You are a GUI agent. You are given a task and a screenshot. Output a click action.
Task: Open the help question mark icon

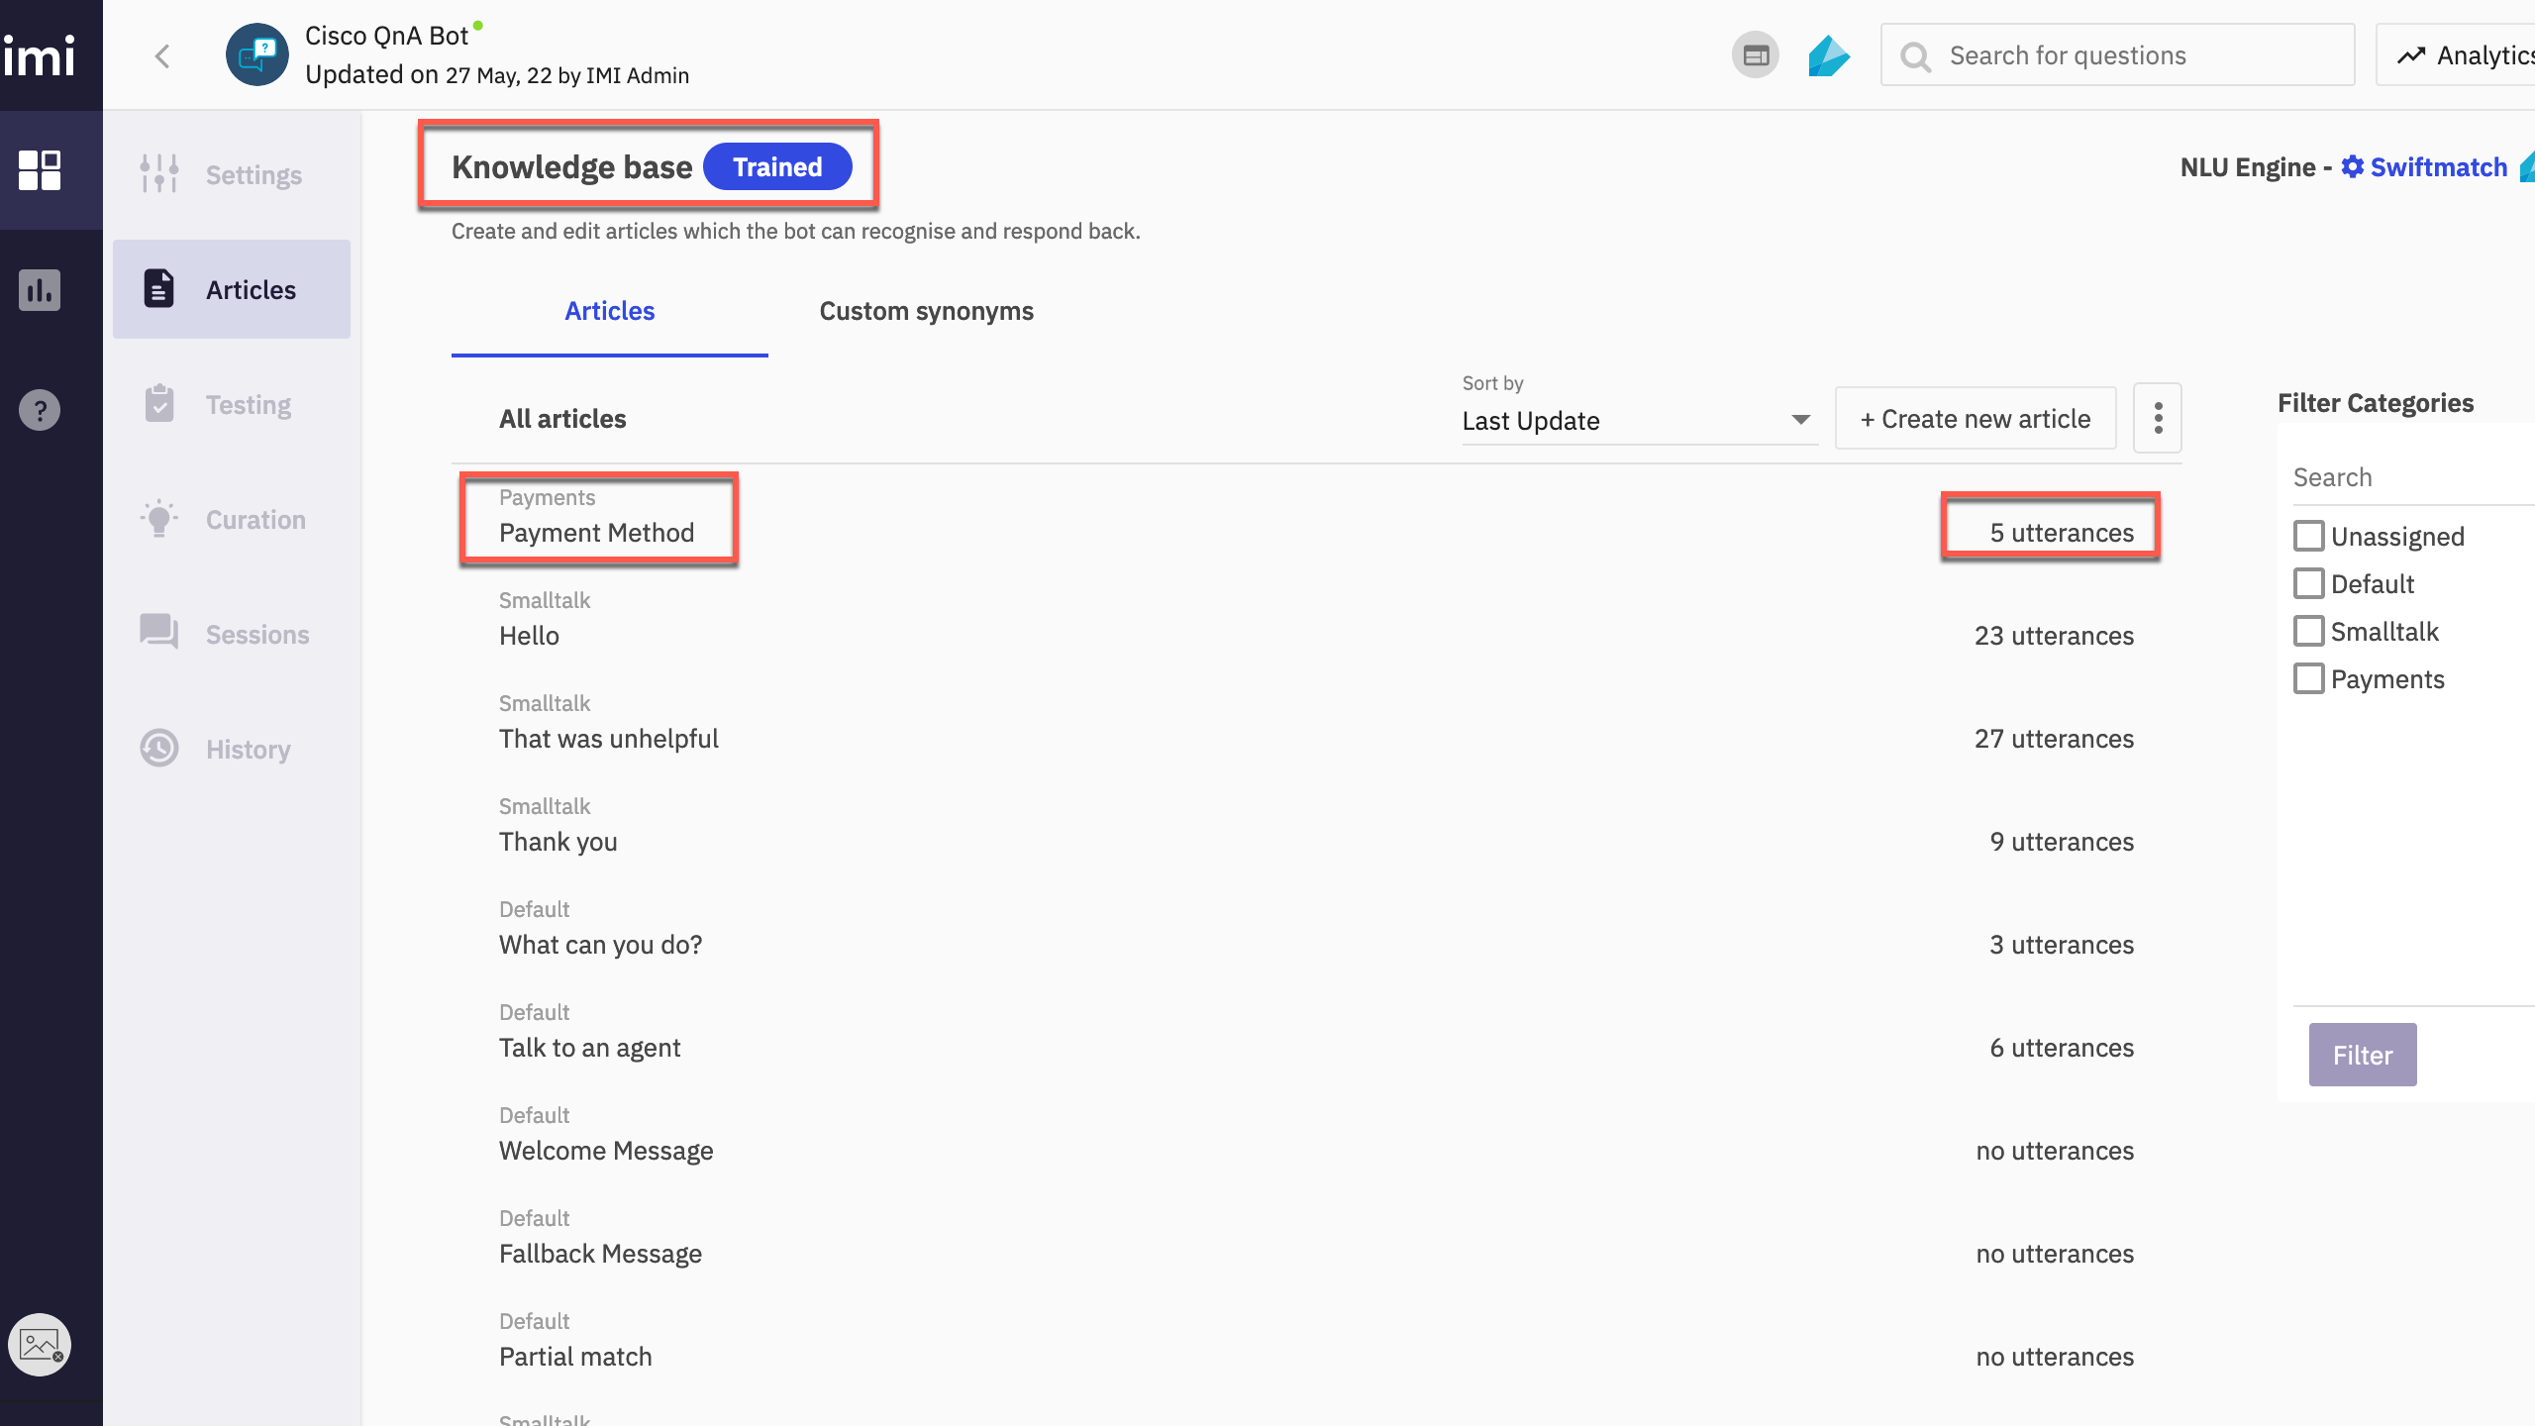click(40, 410)
